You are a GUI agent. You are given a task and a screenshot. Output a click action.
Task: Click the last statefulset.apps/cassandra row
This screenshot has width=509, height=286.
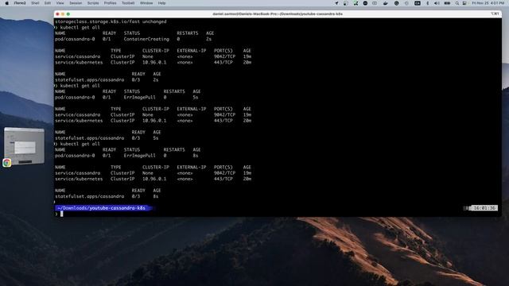coord(107,196)
